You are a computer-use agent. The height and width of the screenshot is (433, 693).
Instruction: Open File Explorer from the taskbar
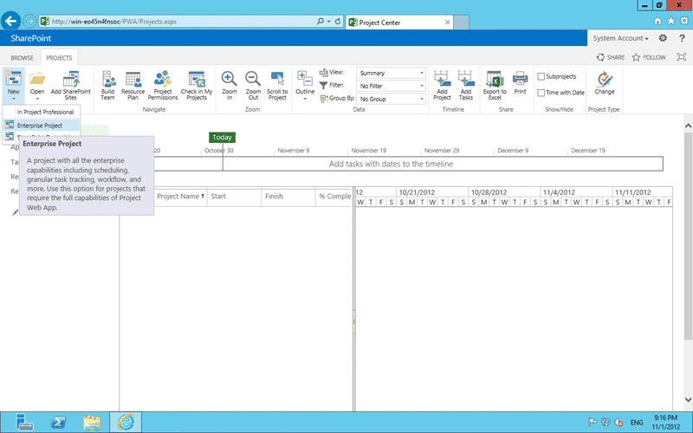click(92, 423)
